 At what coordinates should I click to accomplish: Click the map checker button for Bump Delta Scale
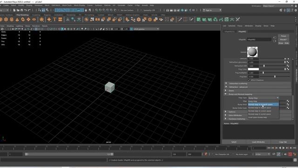click(288, 108)
